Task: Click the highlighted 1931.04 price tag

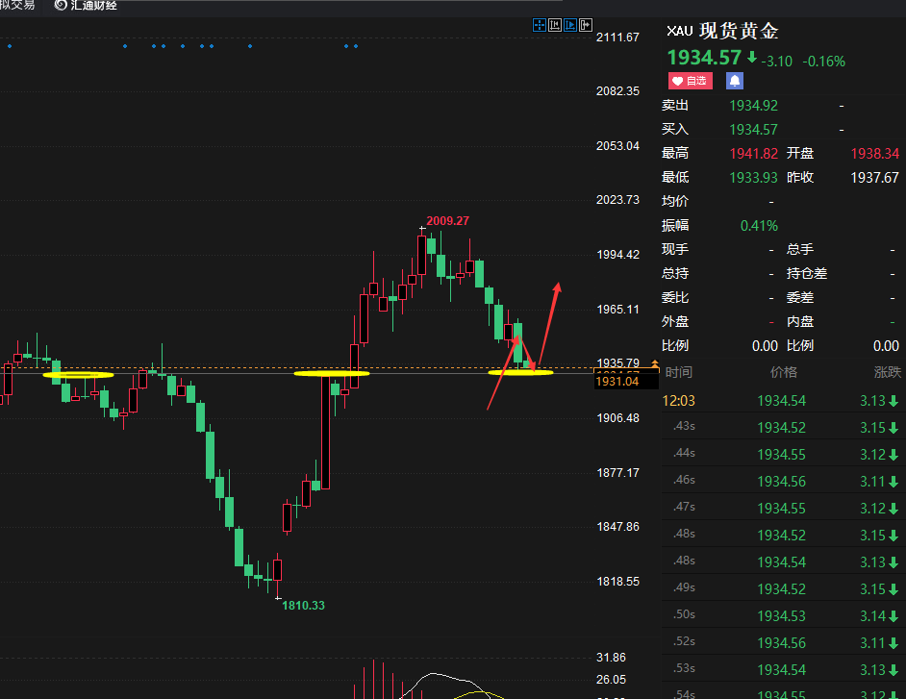Action: pyautogui.click(x=626, y=382)
